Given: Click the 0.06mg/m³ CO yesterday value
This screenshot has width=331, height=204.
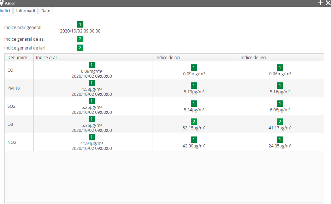Looking at the screenshot, I should tap(280, 74).
